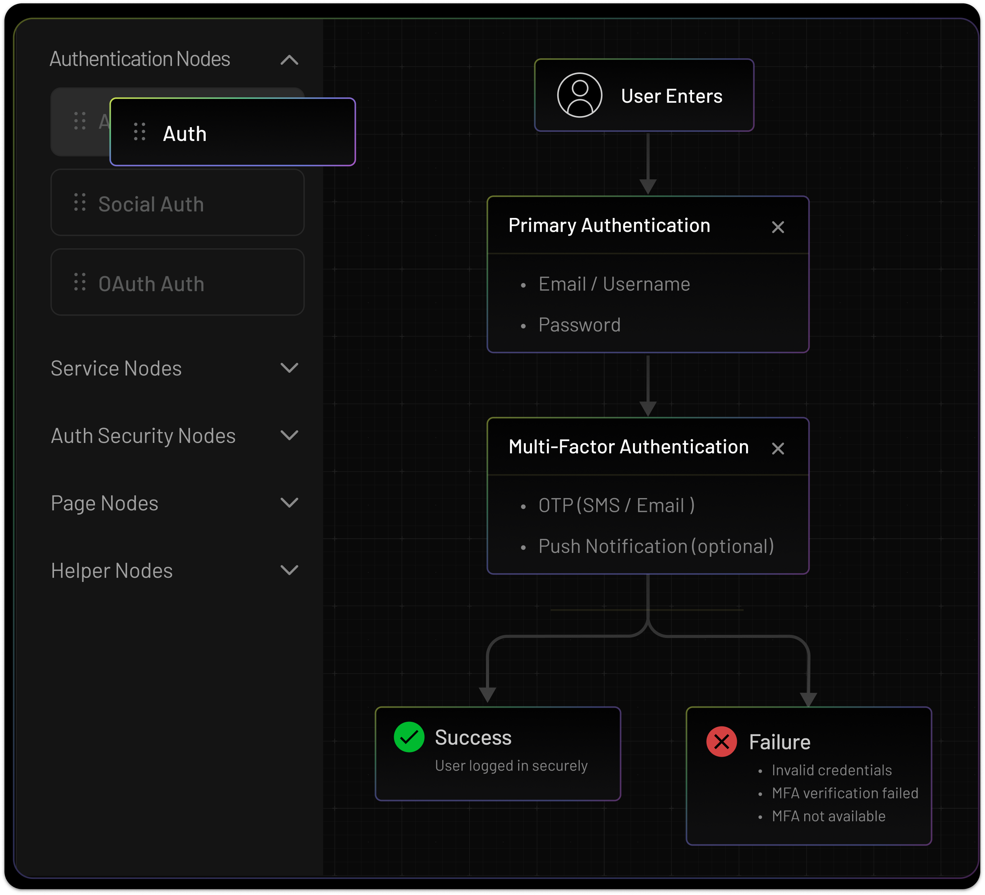
Task: Click the User Enters node on the canvas
Action: [x=672, y=96]
